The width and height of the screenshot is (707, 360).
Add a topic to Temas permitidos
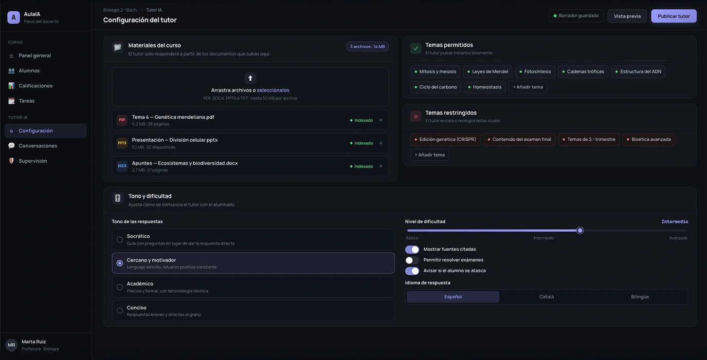[x=528, y=87]
